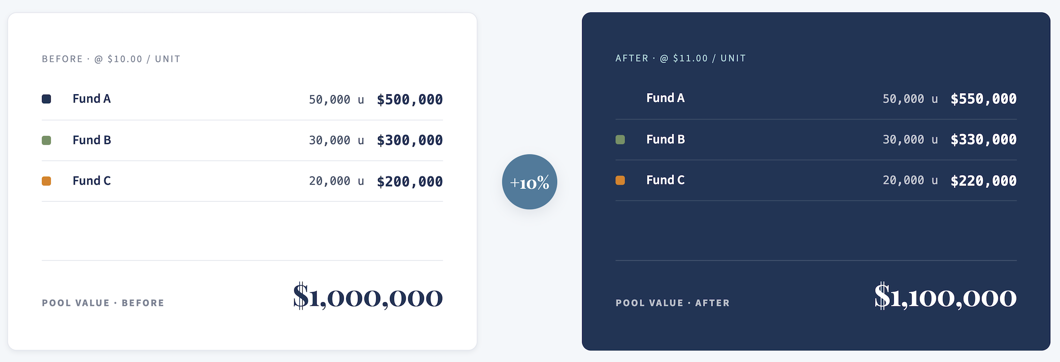The height and width of the screenshot is (362, 1060).
Task: Click the $200,000 value for Fund C
Action: click(410, 181)
